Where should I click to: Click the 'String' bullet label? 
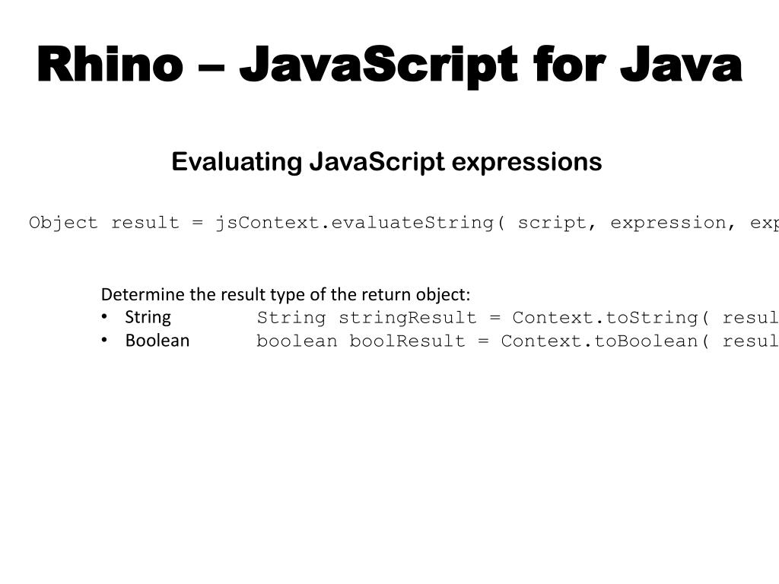click(148, 317)
